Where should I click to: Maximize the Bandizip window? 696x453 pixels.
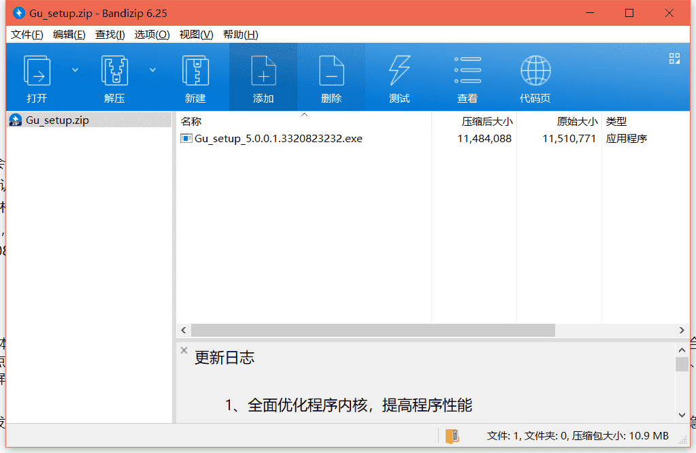pyautogui.click(x=629, y=14)
